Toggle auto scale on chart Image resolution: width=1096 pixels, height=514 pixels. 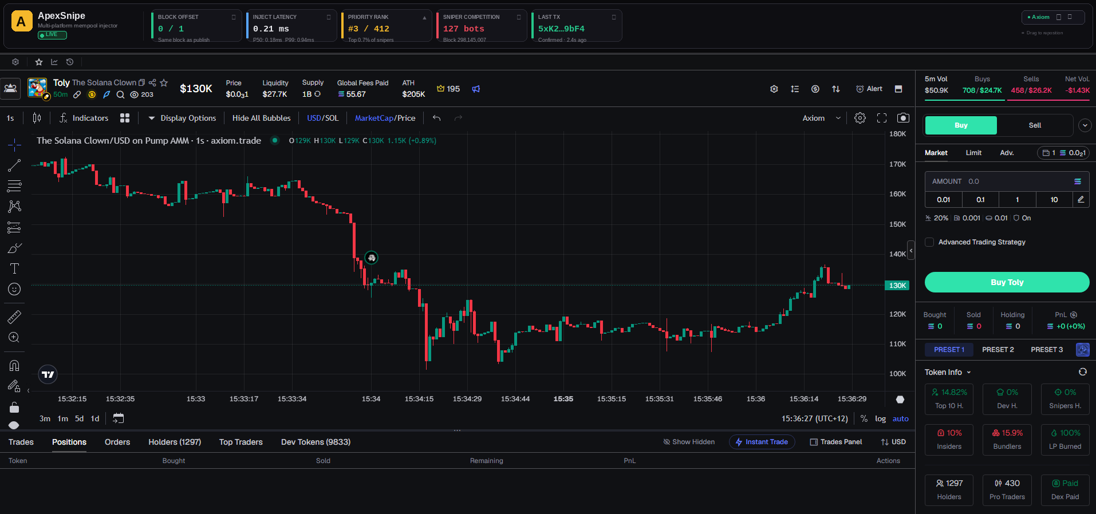[900, 418]
